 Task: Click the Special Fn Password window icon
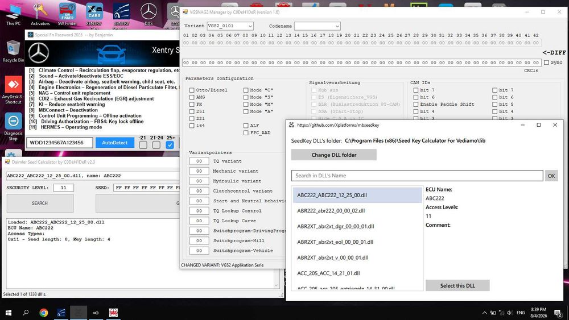(31, 35)
